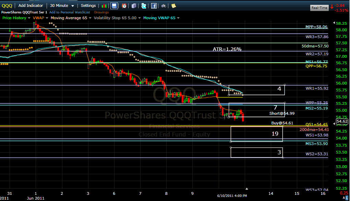Select the Moving Average 65 label
350x201 pixels.
pyautogui.click(x=69, y=18)
